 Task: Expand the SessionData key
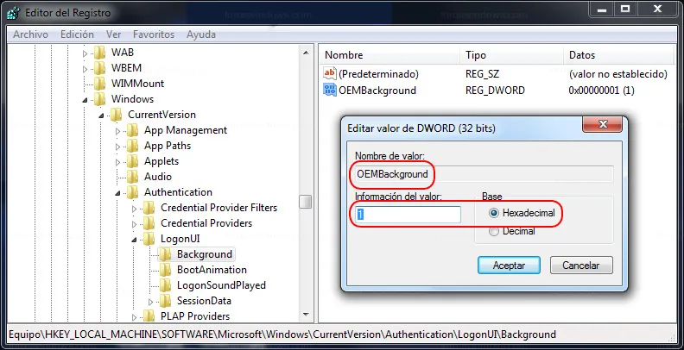[151, 302]
